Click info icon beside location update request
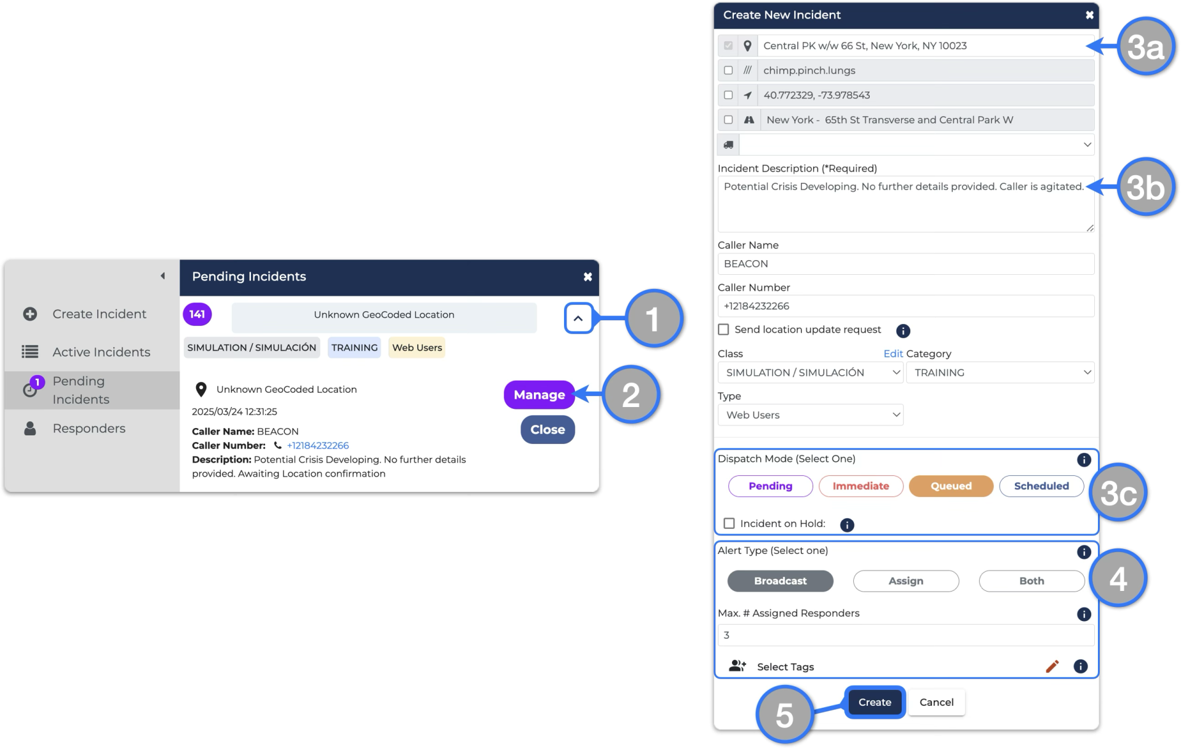Screen dimensions: 1181x752 (903, 331)
